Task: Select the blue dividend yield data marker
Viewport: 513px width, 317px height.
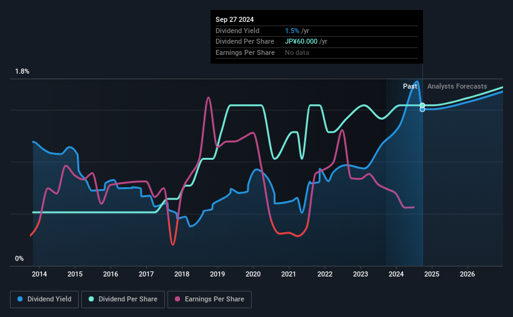Action: pyautogui.click(x=422, y=109)
